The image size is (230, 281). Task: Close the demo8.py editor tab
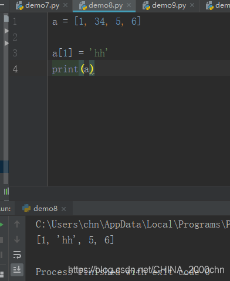click(129, 5)
